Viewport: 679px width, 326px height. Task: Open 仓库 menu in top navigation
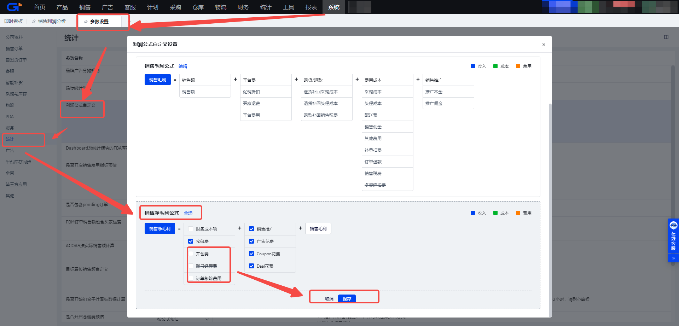click(x=198, y=7)
